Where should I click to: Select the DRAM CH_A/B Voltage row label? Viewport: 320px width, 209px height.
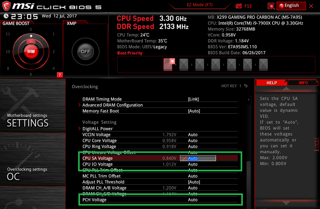pyautogui.click(x=104, y=188)
